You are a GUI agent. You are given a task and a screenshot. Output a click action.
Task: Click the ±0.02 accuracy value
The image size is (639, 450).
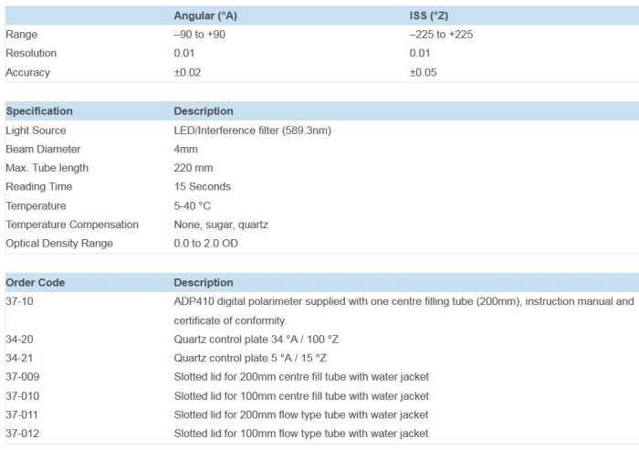pyautogui.click(x=187, y=72)
